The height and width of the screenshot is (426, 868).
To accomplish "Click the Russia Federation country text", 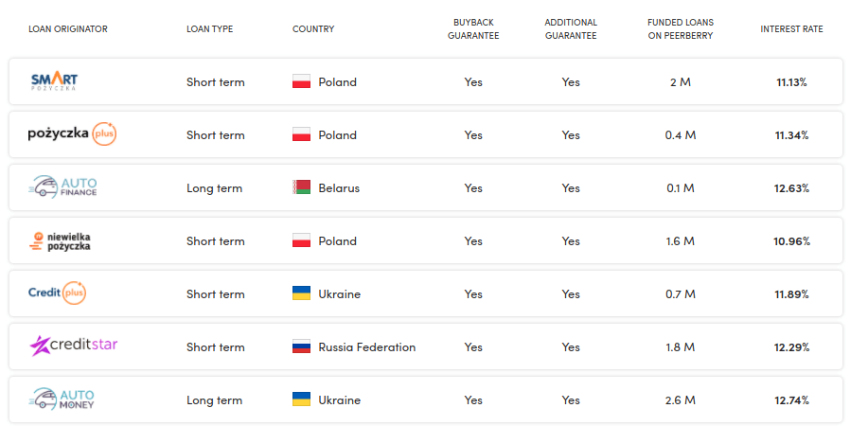I will point(367,346).
